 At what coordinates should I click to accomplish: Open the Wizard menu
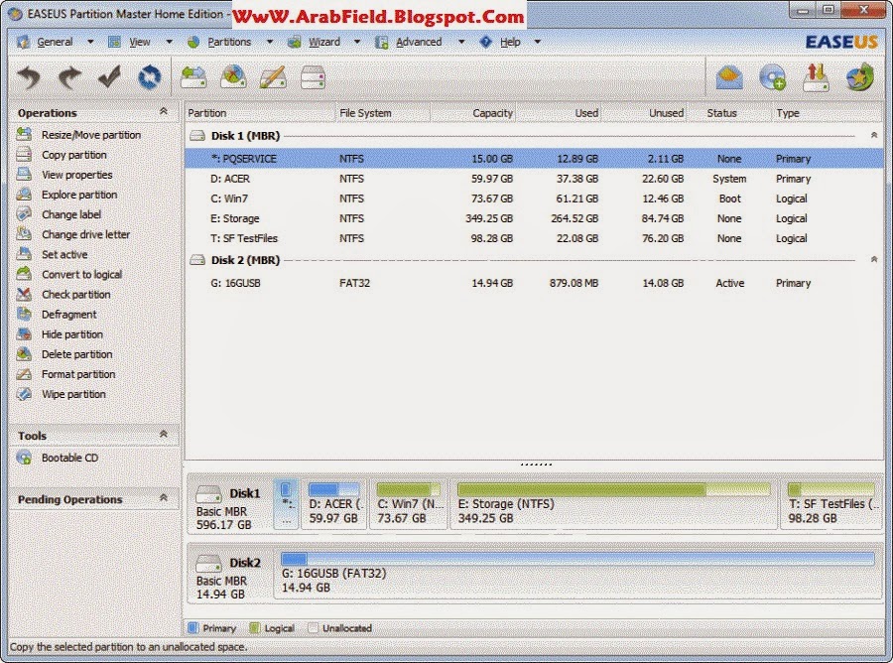tap(324, 42)
